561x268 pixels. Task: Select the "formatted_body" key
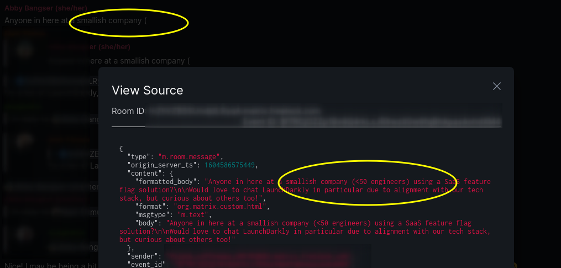click(x=166, y=182)
